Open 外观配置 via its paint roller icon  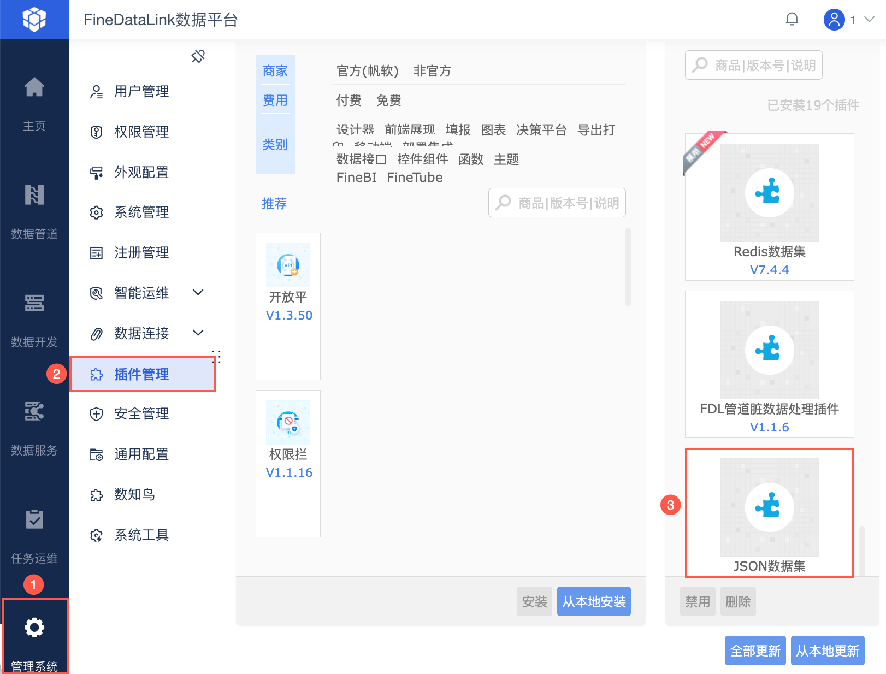point(96,173)
